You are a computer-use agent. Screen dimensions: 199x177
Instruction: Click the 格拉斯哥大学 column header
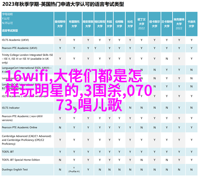[100, 24]
